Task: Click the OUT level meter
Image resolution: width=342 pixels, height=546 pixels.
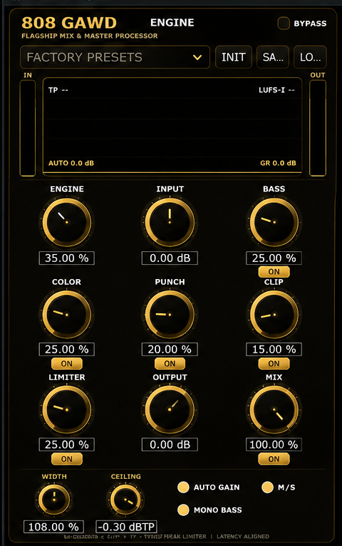Action: 318,128
